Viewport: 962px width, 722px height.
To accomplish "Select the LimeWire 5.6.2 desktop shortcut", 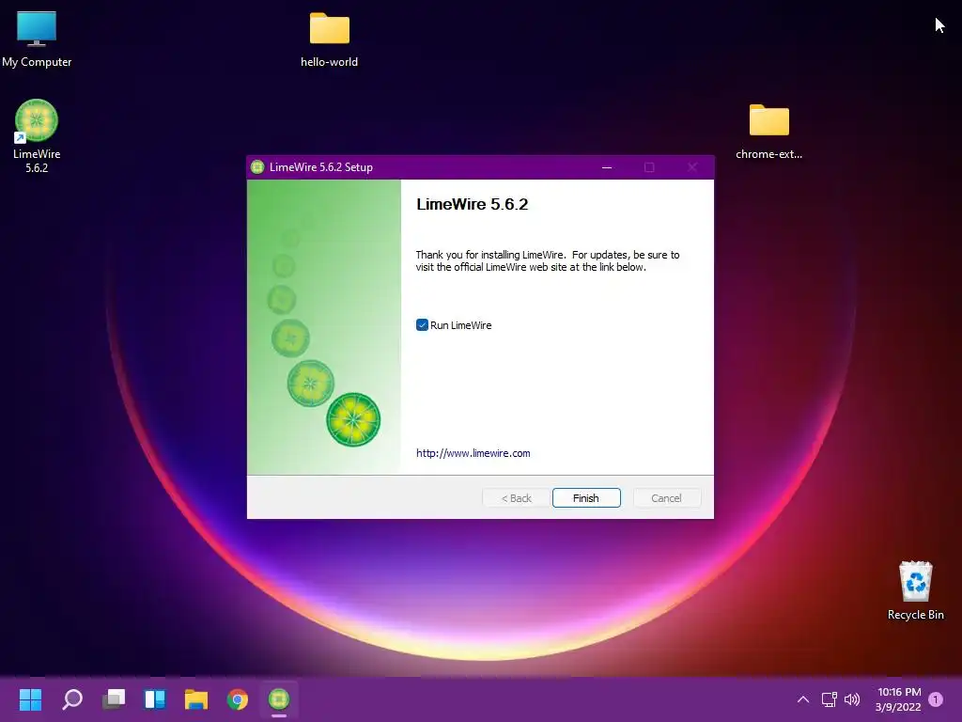I will coord(37,136).
